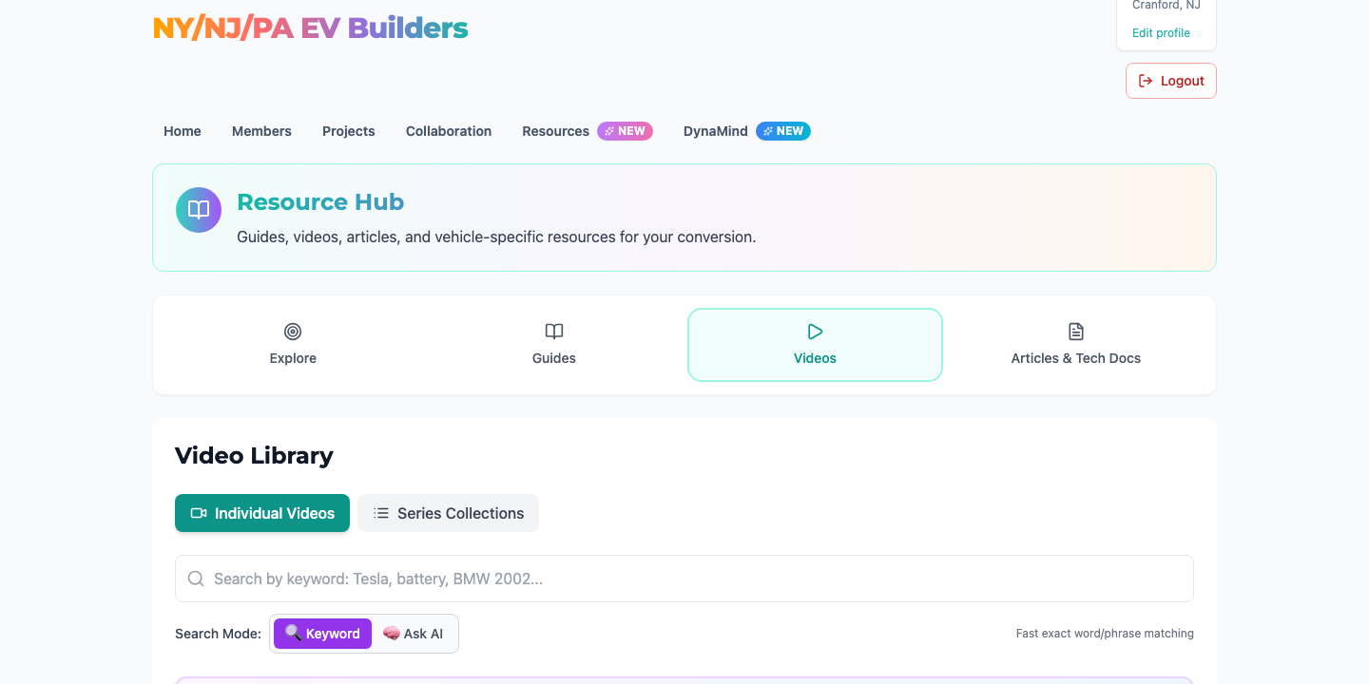The width and height of the screenshot is (1369, 684).
Task: Switch search mode to Ask AI
Action: coord(414,634)
